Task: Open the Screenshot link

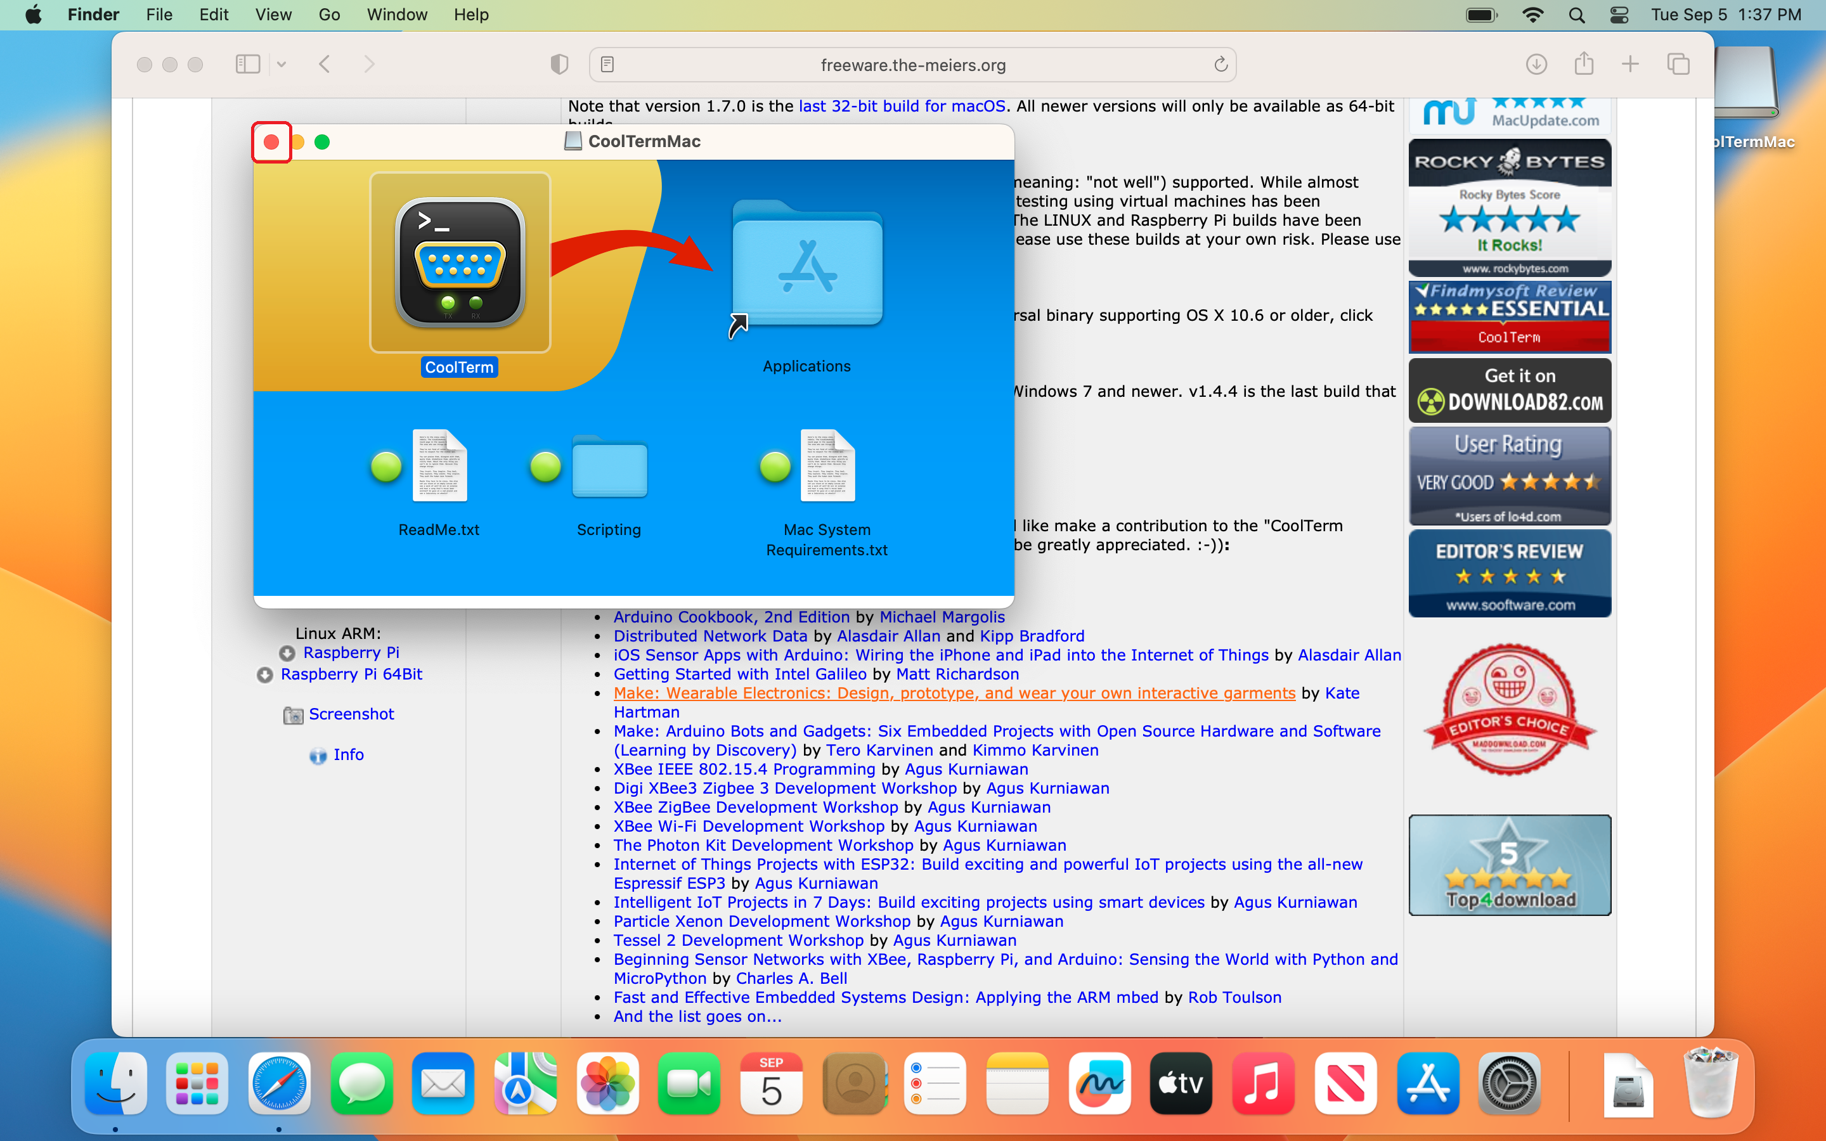Action: point(351,714)
